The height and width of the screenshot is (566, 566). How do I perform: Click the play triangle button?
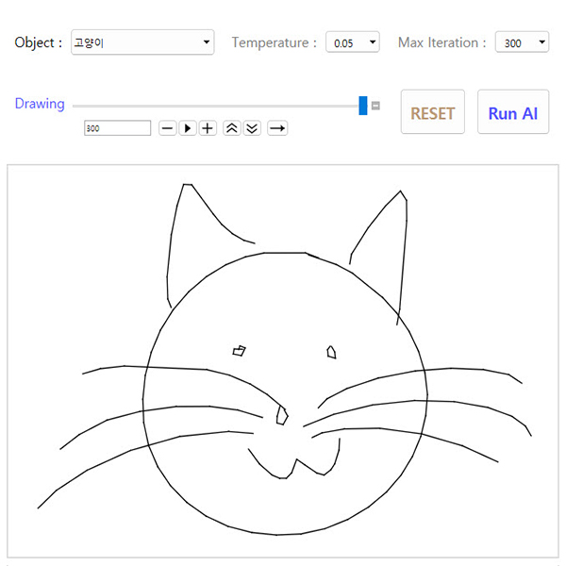pyautogui.click(x=188, y=128)
